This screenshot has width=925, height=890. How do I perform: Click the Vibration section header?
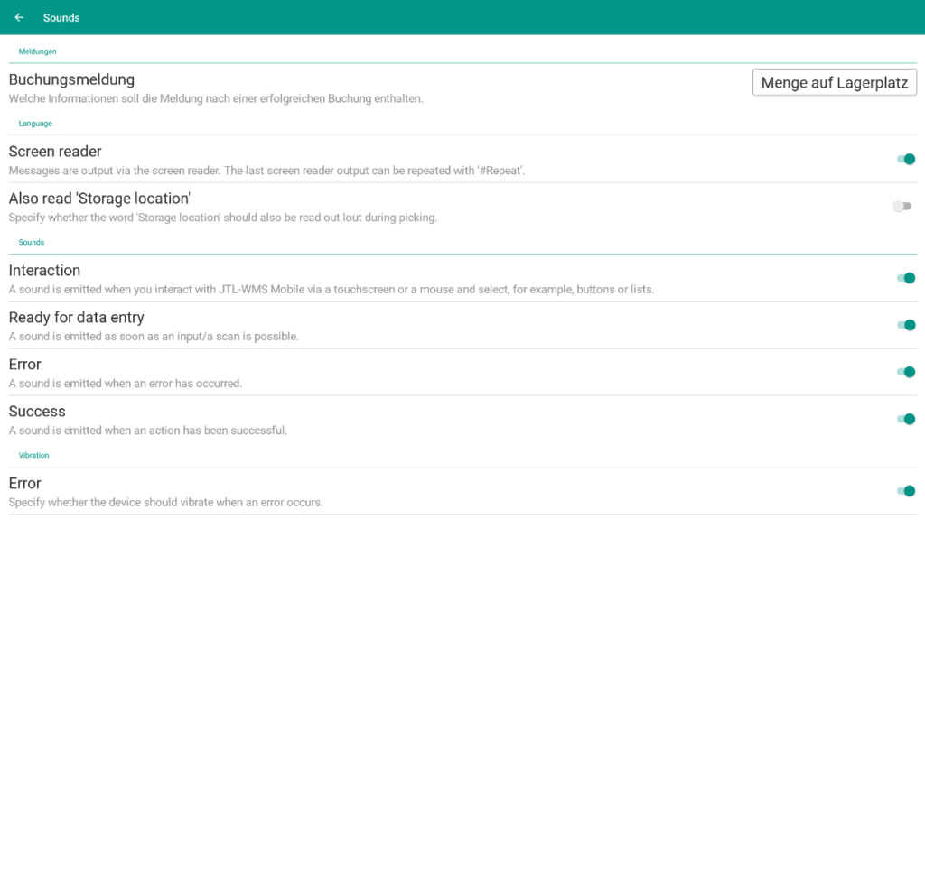33,456
